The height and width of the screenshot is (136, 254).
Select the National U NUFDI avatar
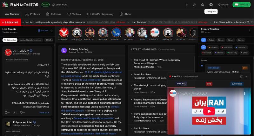[x=116, y=33]
